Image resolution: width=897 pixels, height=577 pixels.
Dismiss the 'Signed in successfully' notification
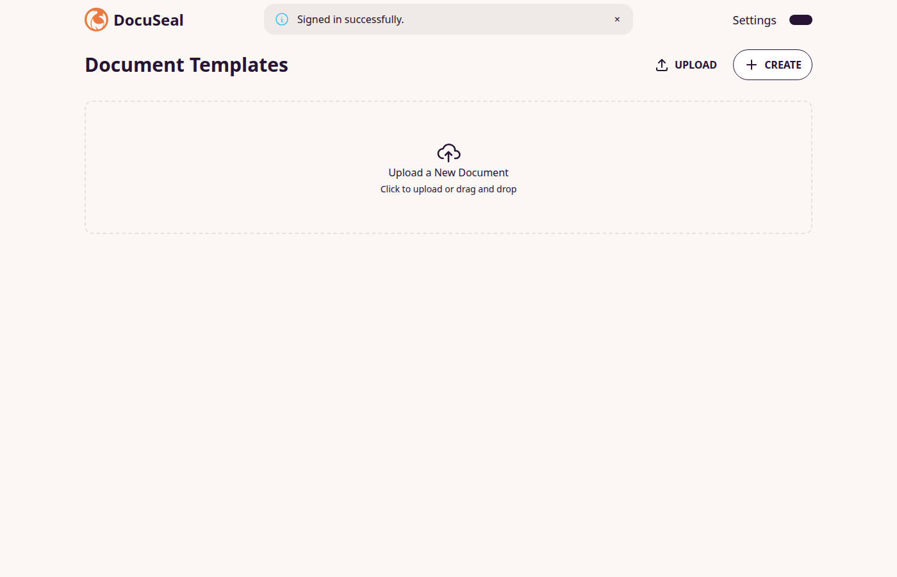tap(617, 19)
